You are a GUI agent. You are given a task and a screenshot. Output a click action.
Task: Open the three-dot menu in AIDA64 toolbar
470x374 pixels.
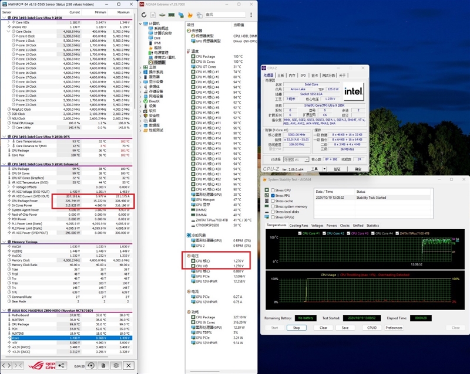point(251,15)
